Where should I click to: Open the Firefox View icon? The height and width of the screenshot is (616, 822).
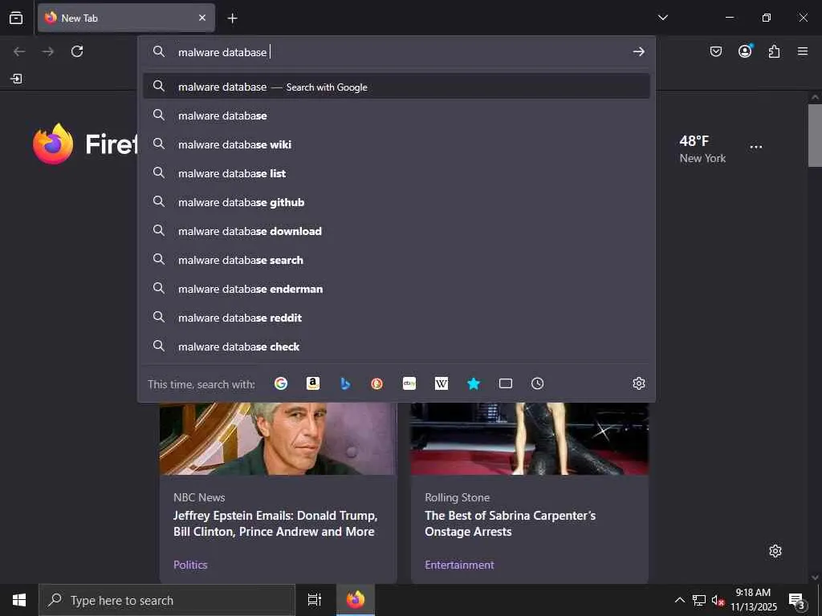point(16,18)
